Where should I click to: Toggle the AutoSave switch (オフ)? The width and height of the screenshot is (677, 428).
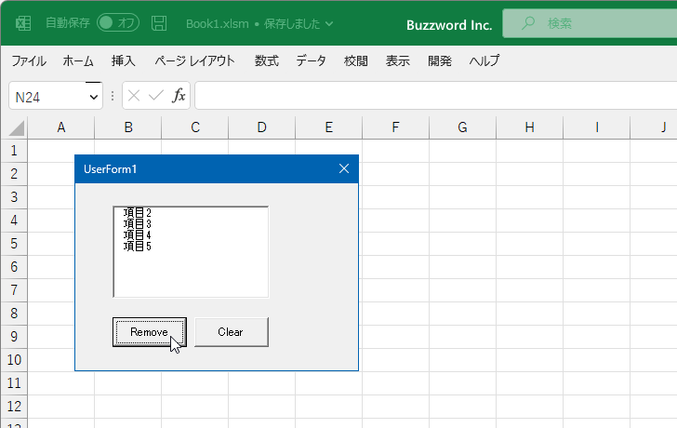(118, 23)
